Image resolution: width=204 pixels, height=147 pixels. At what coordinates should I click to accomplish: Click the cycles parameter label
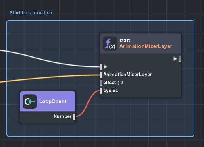click(110, 91)
